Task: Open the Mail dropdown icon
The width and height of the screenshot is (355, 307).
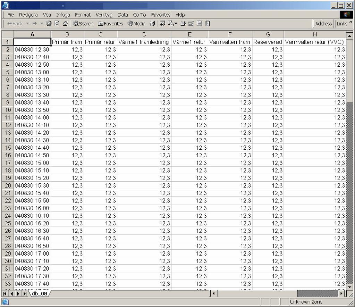Action: (172, 24)
